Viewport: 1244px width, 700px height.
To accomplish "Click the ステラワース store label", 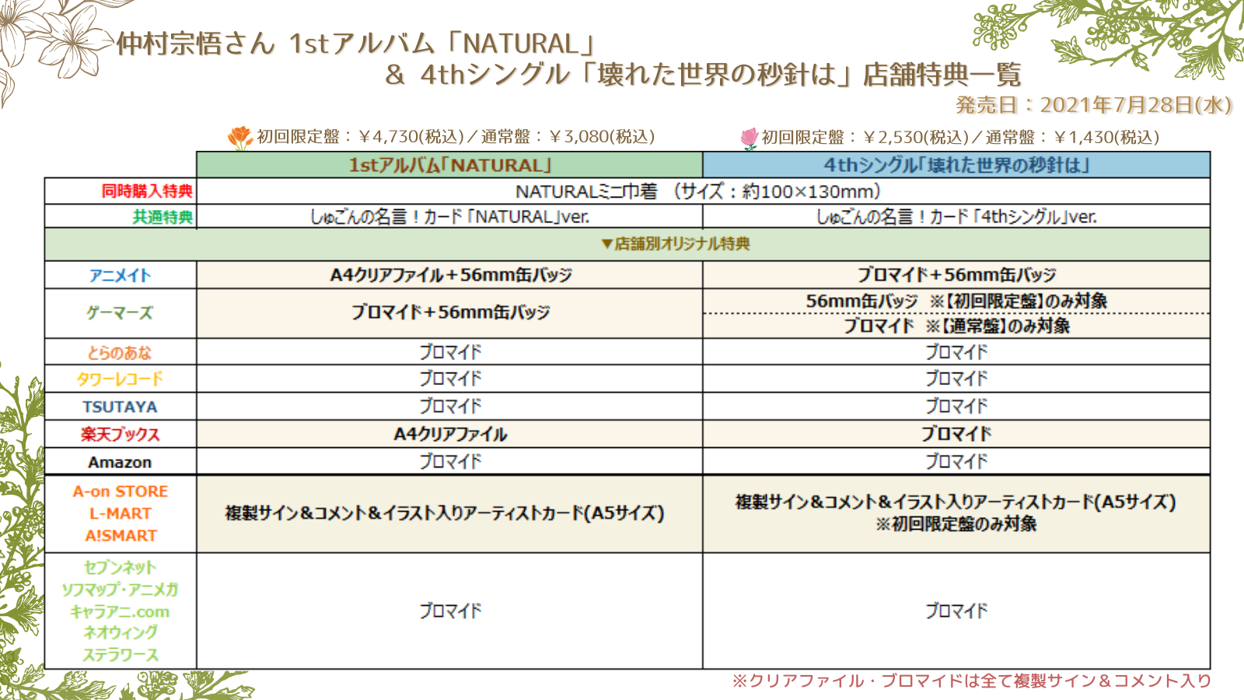I will coord(121,656).
